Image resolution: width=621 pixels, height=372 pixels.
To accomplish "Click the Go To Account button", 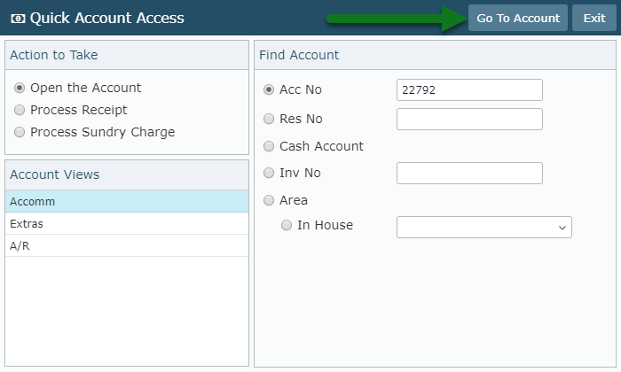I will click(x=517, y=19).
